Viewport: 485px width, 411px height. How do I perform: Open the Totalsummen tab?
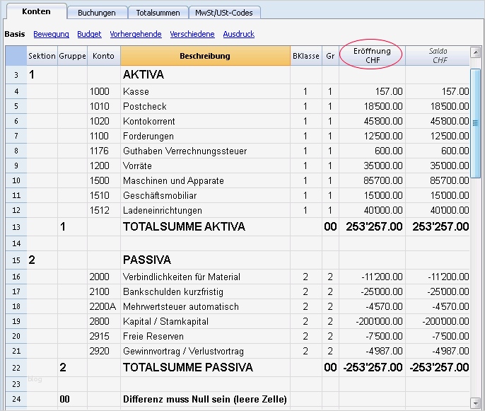(158, 13)
